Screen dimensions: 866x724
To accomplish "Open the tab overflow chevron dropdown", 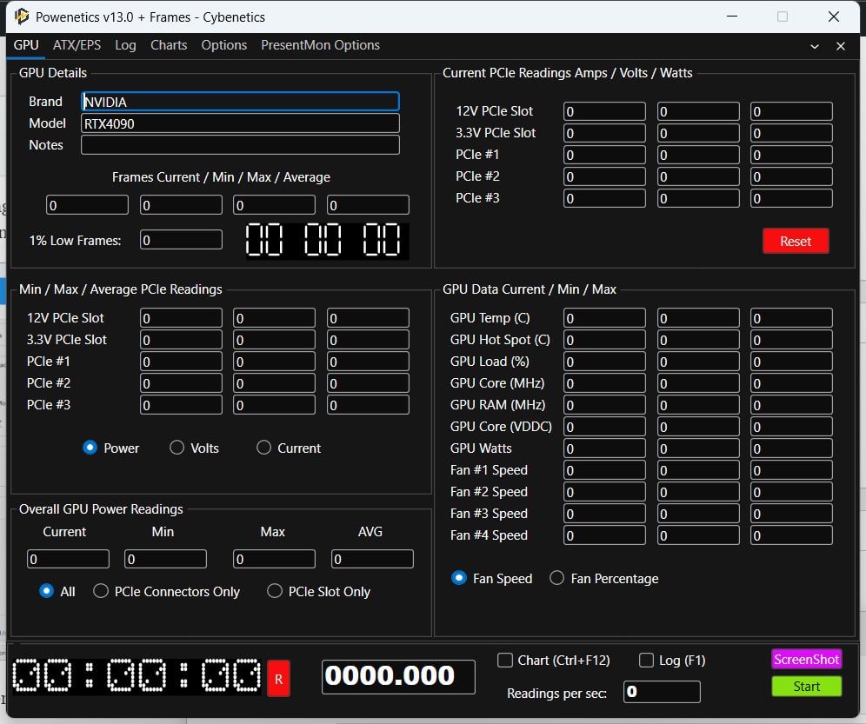I will 815,46.
